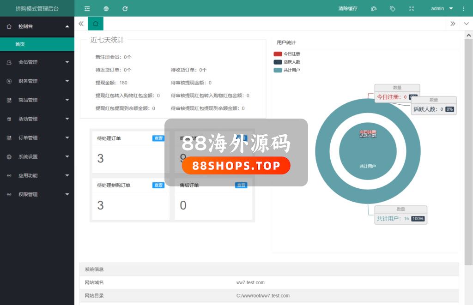This screenshot has width=473, height=305.
Task: Toggle the 共计用户 legend series
Action: pyautogui.click(x=287, y=70)
